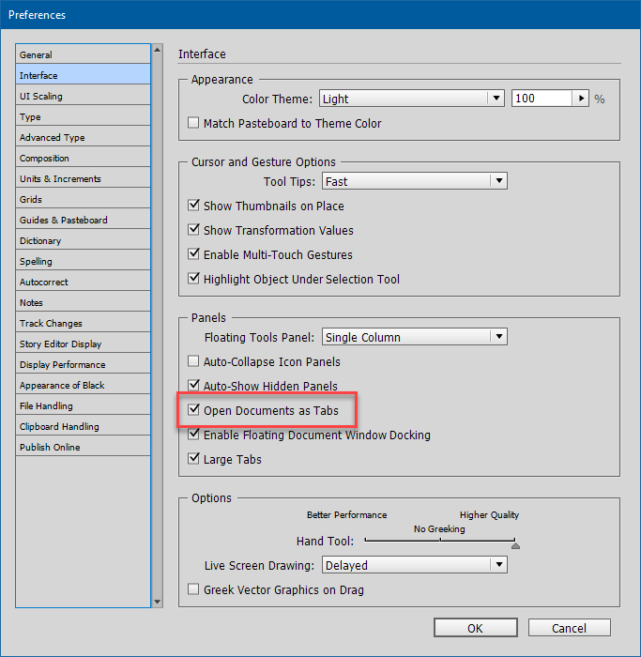Disable Large Tabs checkbox
The image size is (641, 657).
click(x=194, y=459)
